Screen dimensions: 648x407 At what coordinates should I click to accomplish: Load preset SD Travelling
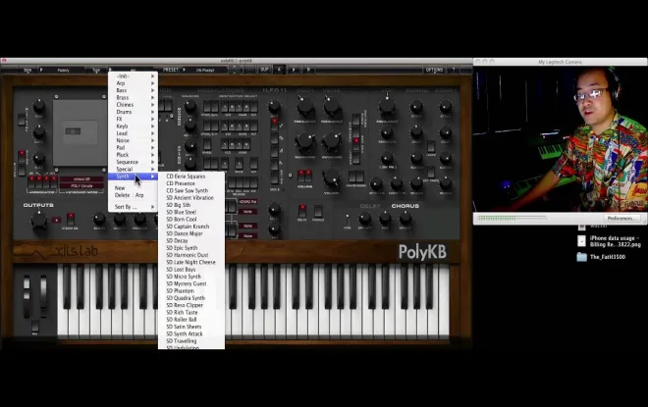191,341
